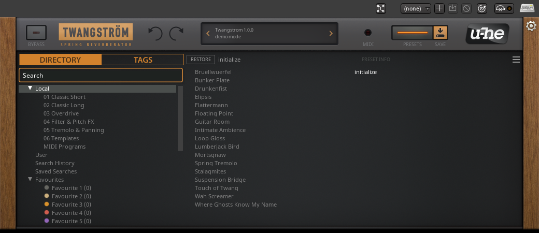
Task: Click the undo arrow icon
Action: tap(155, 34)
